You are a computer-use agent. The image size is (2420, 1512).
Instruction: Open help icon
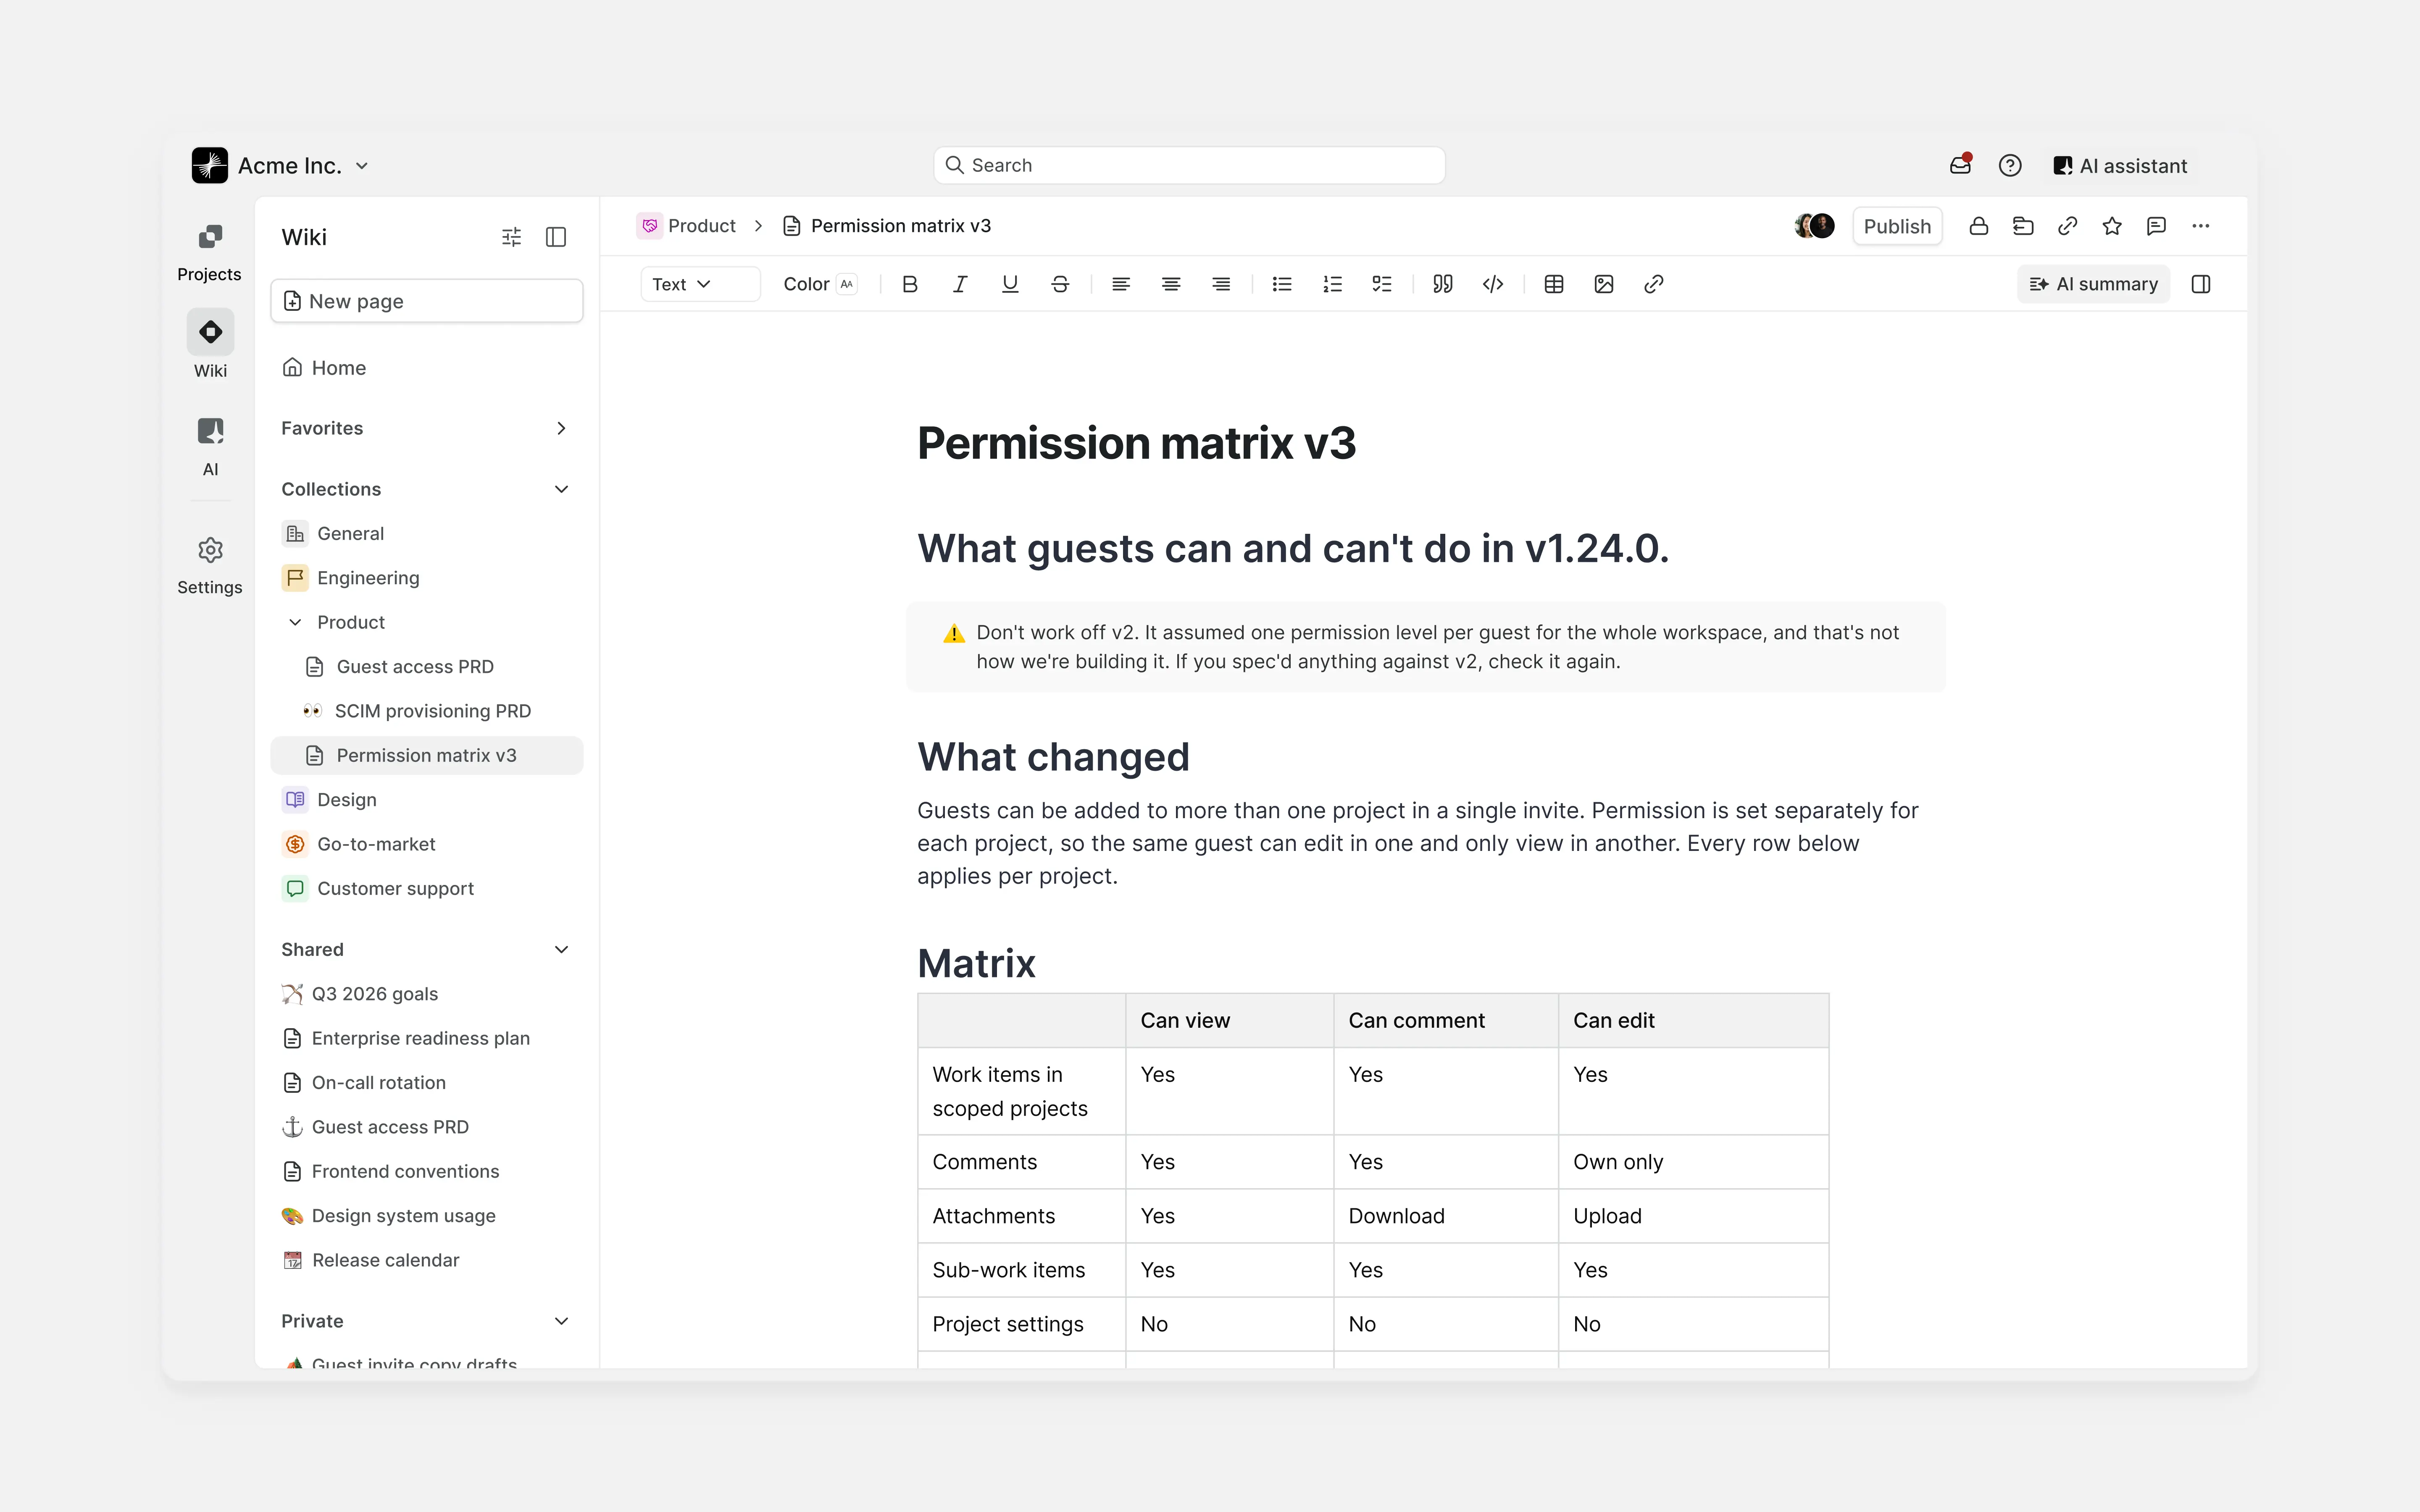click(2010, 165)
